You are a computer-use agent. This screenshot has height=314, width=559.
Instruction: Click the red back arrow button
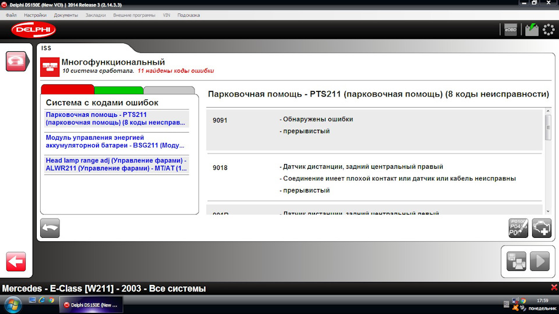(16, 262)
